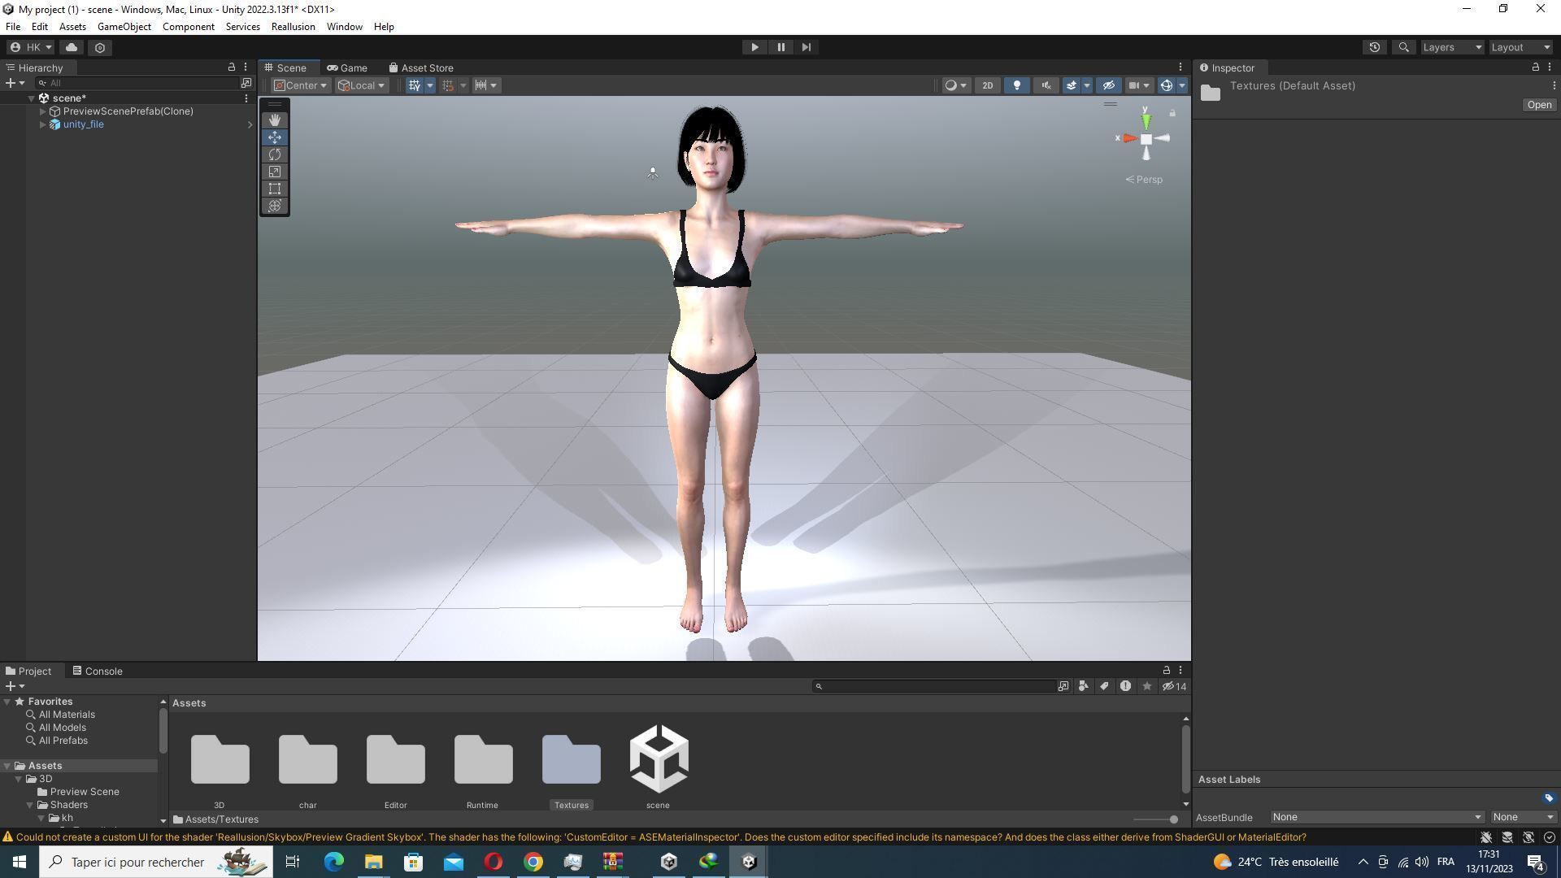
Task: Open Undo History button
Action: [1375, 47]
